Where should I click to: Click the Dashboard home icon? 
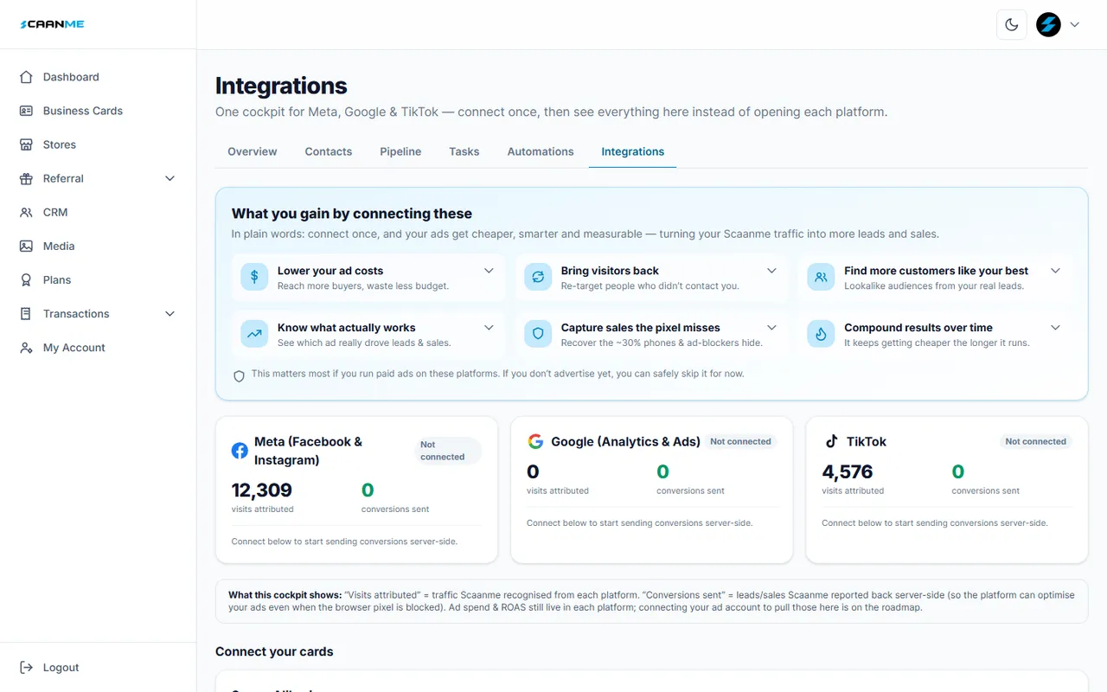click(x=26, y=77)
